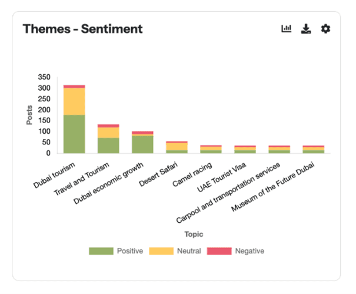356x294 pixels.
Task: Toggle the Positive legend series
Action: pos(129,251)
